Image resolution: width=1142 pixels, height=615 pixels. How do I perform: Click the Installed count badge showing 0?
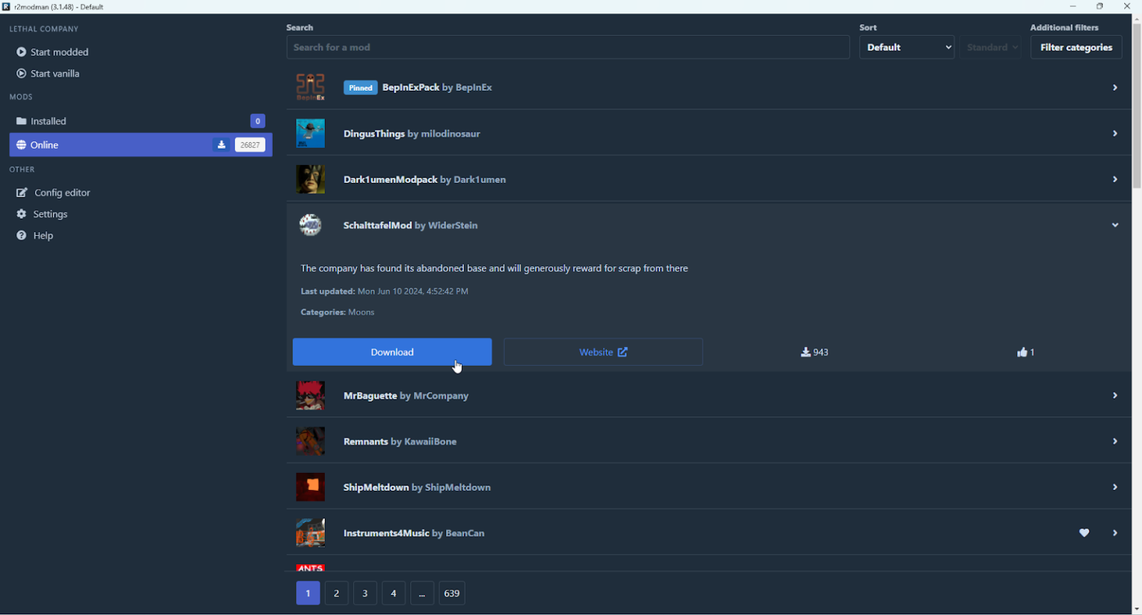point(258,121)
